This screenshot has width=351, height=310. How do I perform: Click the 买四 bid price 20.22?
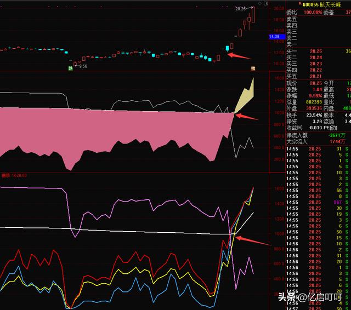[316, 70]
